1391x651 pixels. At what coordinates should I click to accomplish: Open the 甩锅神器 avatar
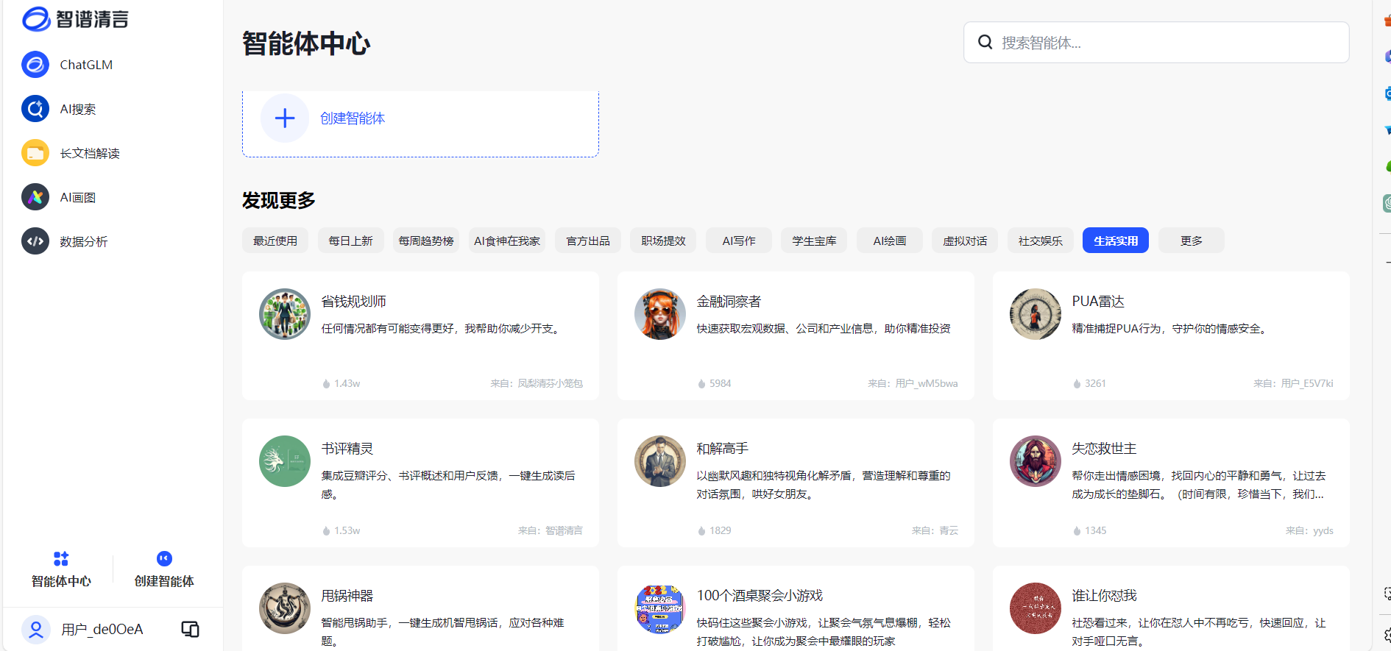[x=285, y=608]
